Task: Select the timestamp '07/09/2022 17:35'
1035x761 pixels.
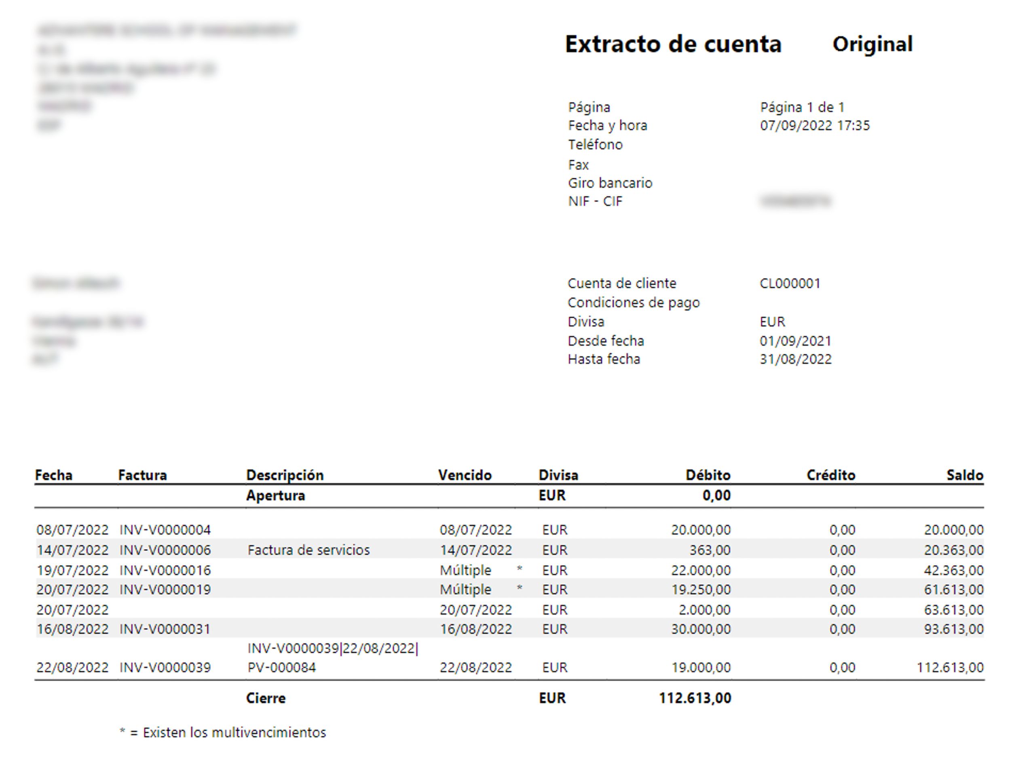Action: (815, 125)
